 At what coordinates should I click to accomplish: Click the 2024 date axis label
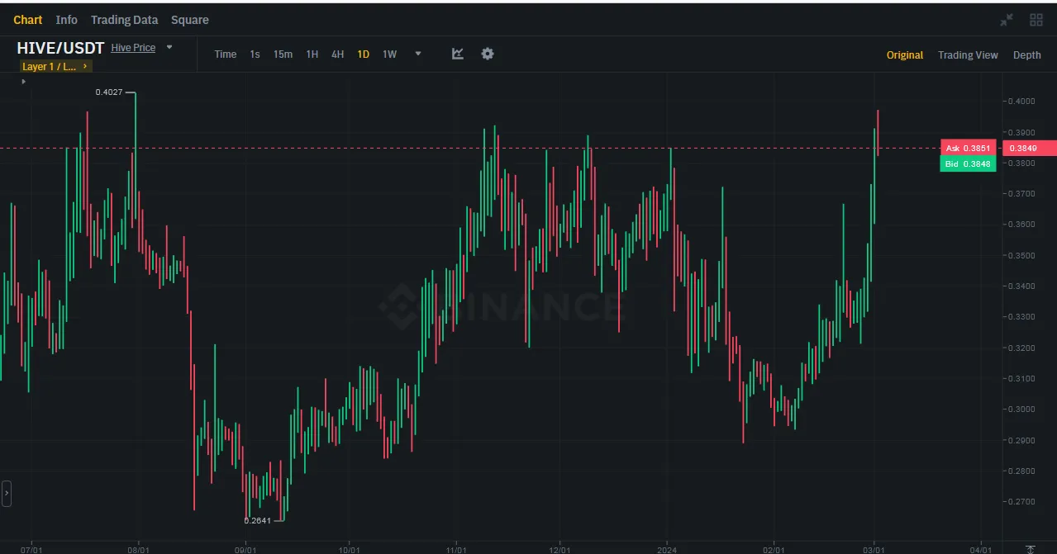coord(668,549)
